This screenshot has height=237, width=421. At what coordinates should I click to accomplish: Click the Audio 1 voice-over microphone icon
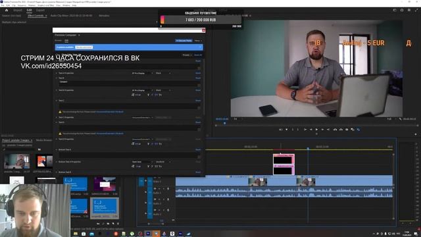coord(168,189)
